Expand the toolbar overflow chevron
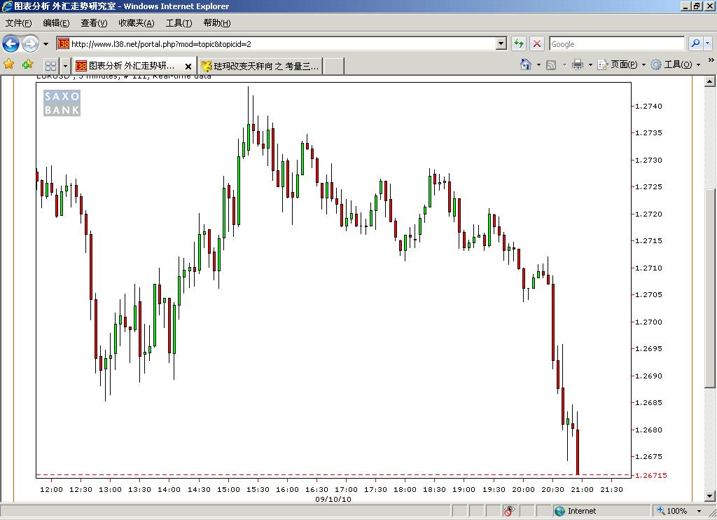Screen dimensions: 717x520 point(711,60)
